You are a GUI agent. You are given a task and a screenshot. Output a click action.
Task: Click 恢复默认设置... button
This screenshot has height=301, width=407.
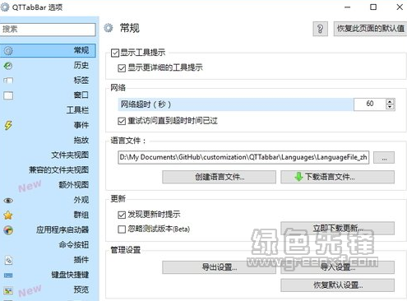coord(337,285)
